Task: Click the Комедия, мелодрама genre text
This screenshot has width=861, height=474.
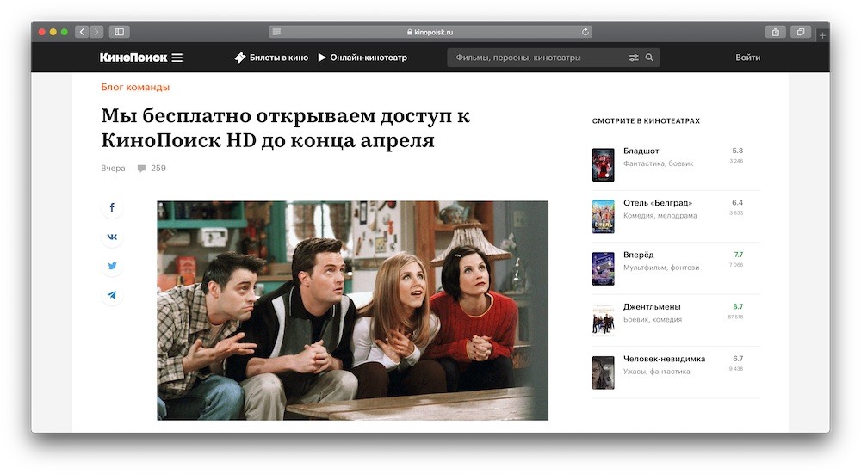Action: (660, 216)
